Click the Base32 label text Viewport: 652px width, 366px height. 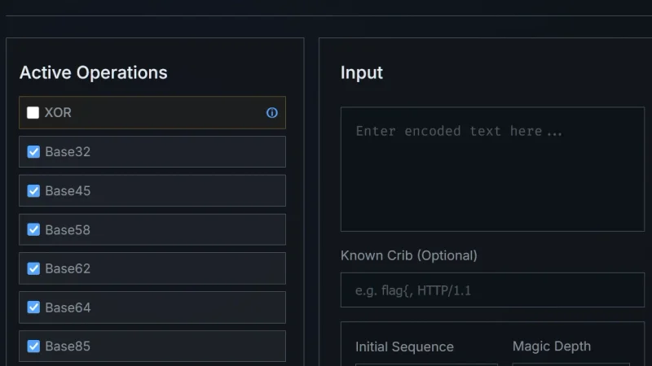[68, 152]
